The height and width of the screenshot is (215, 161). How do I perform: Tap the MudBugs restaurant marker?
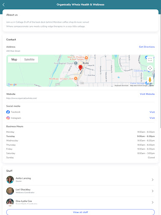[x=75, y=79]
